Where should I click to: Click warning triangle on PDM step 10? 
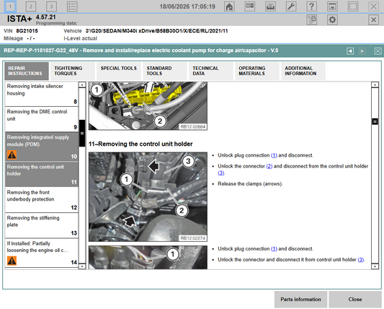12,155
